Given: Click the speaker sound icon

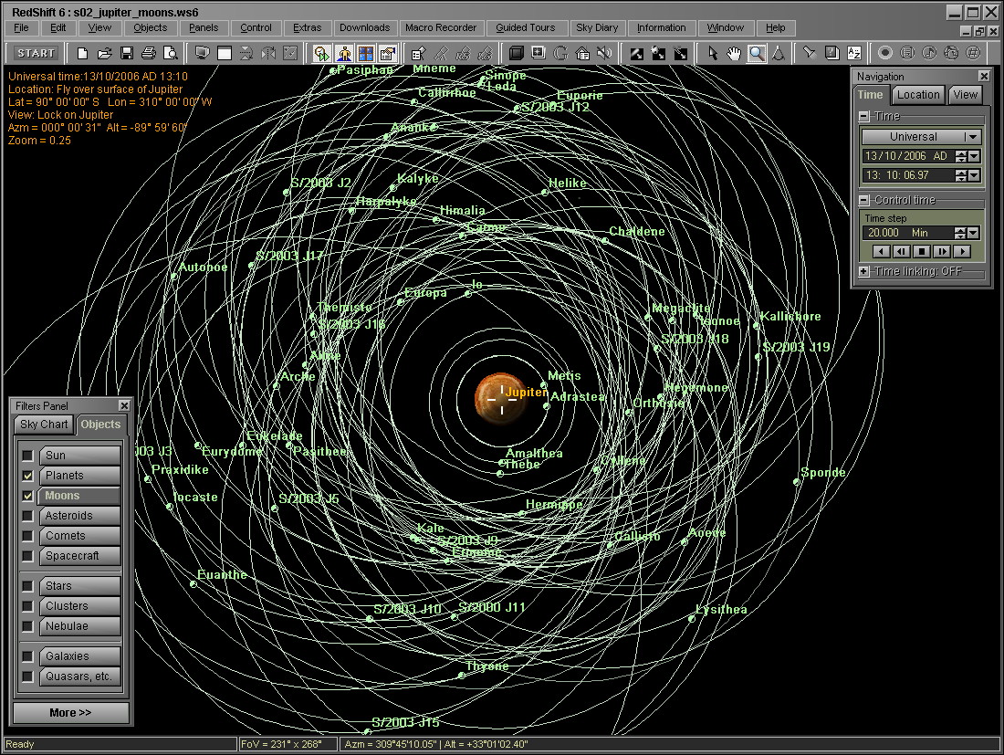Looking at the screenshot, I should coord(603,54).
